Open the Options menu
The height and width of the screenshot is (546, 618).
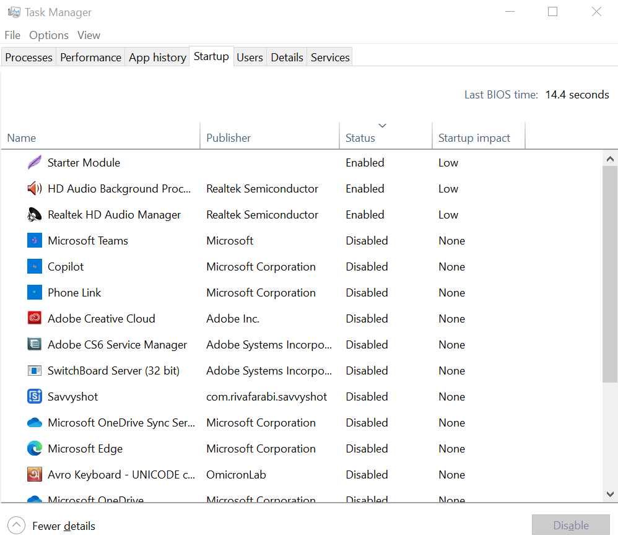[x=49, y=35]
